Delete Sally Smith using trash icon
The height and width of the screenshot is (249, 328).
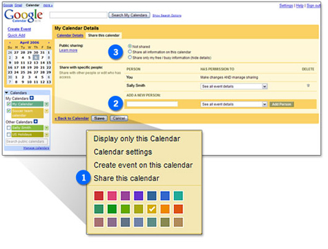[308, 86]
